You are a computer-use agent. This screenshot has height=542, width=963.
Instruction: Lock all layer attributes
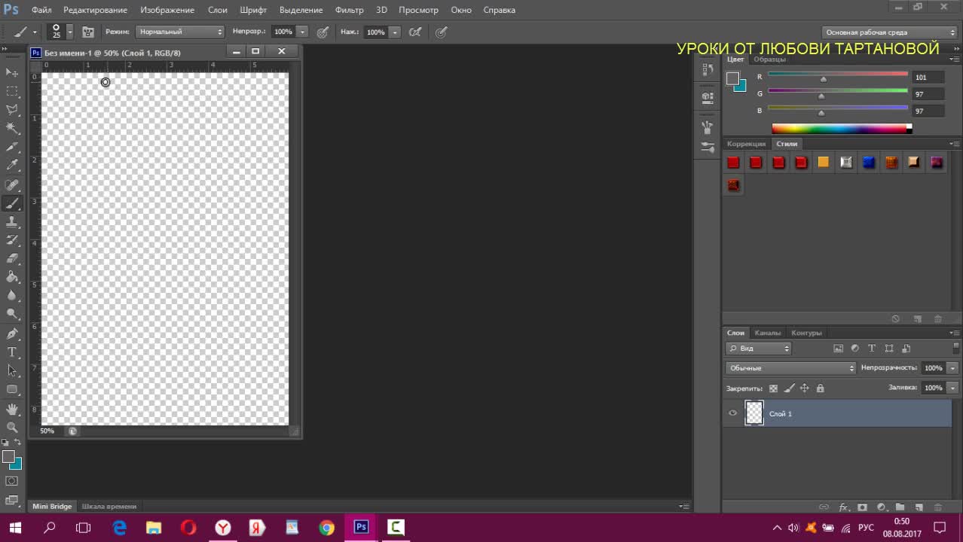(820, 388)
